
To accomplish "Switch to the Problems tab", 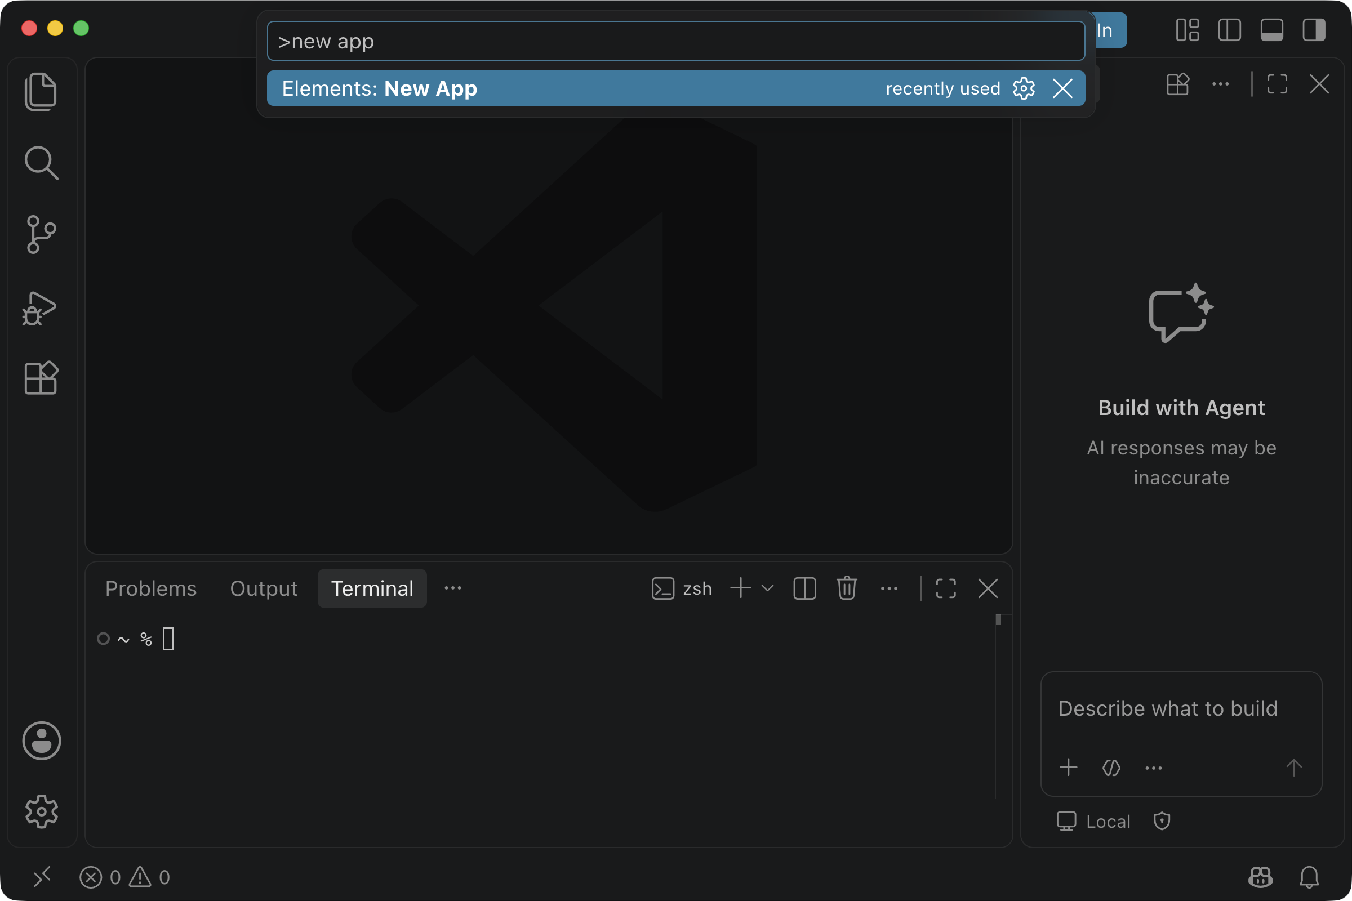I will 150,588.
